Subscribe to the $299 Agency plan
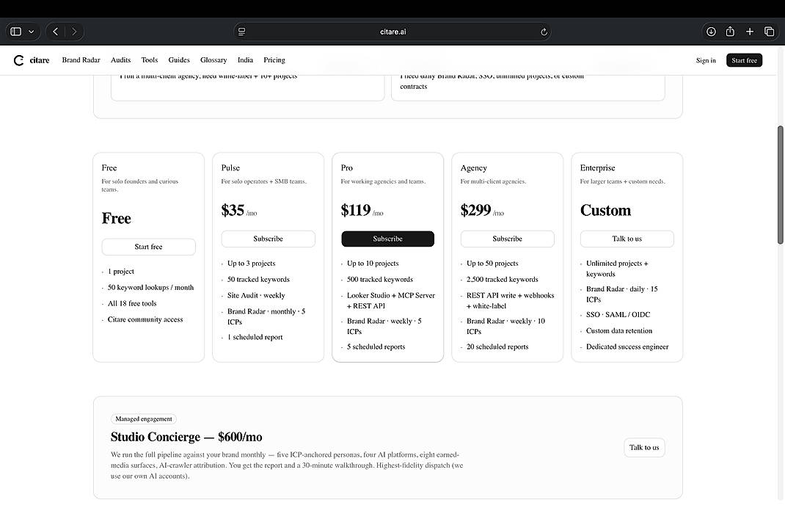 click(507, 239)
